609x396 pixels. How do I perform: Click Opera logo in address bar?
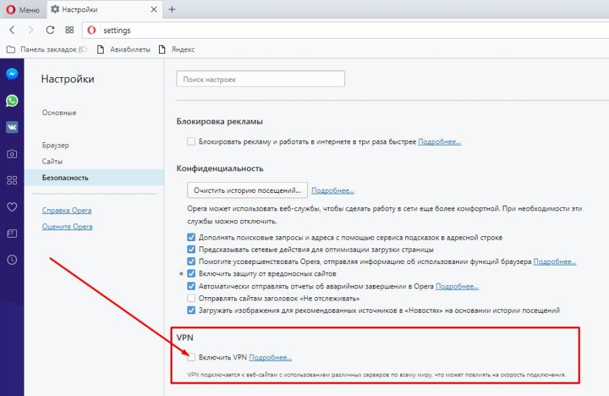pos(91,30)
